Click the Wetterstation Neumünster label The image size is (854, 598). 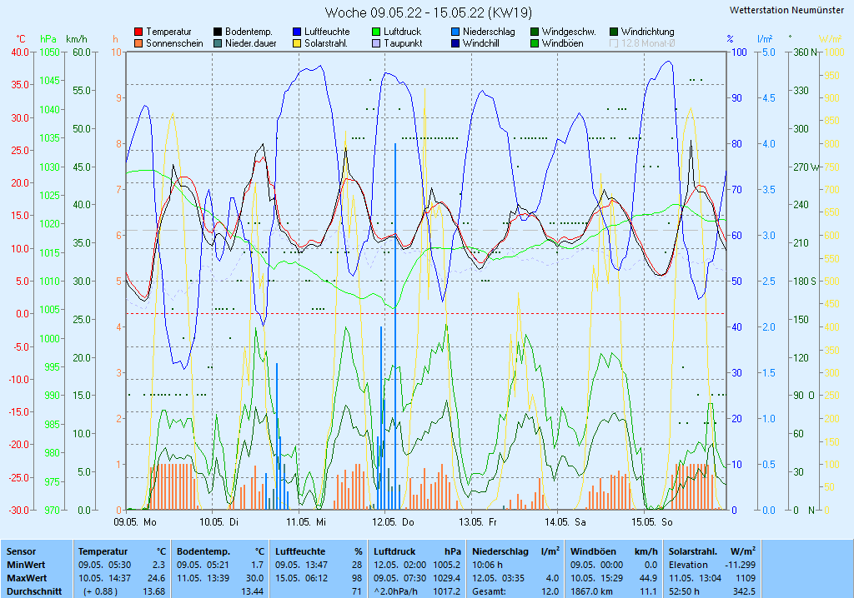(786, 10)
